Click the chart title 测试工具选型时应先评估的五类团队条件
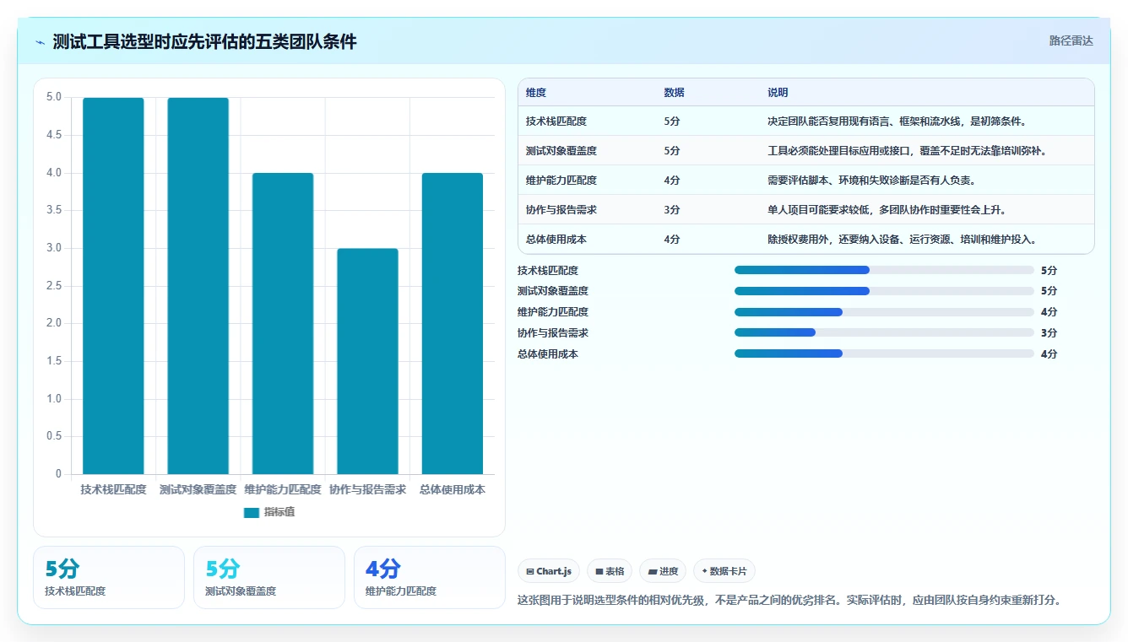The height and width of the screenshot is (642, 1128). [x=205, y=42]
